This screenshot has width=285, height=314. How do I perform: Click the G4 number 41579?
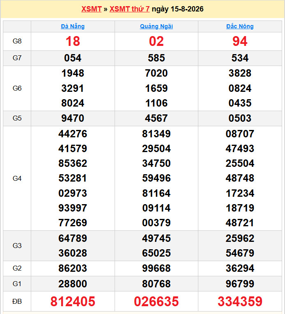(73, 148)
